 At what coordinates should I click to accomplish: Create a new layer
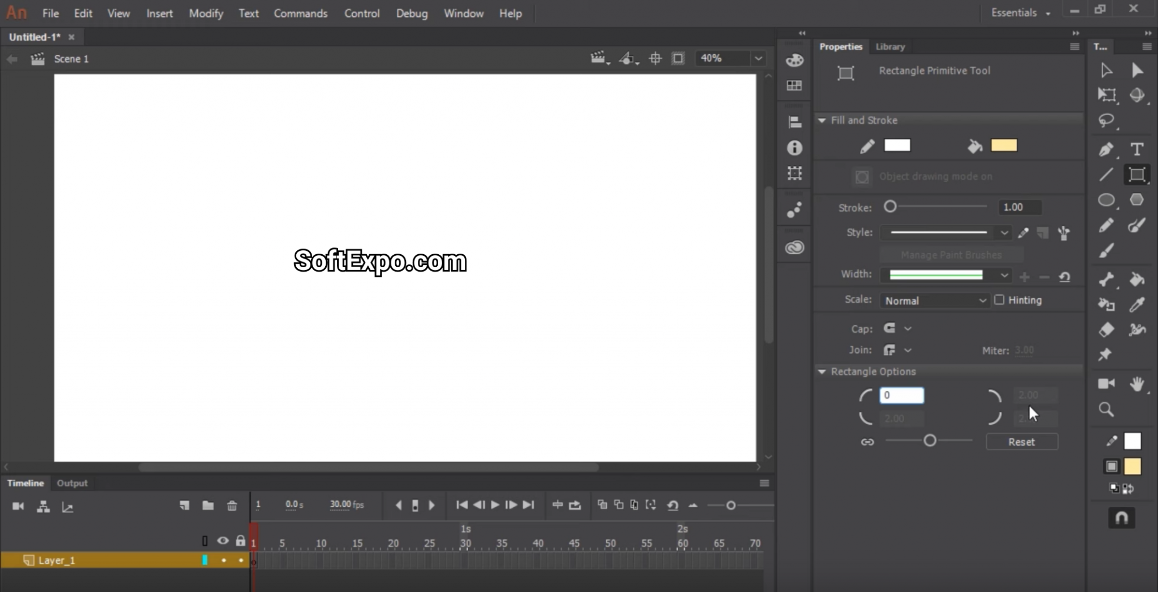184,506
